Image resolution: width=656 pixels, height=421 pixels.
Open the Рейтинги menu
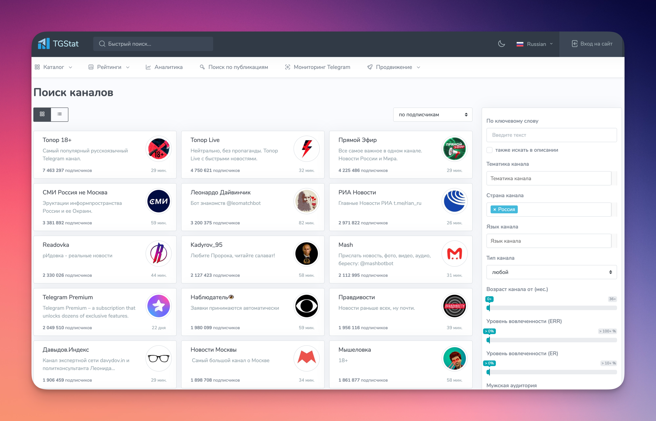(109, 67)
